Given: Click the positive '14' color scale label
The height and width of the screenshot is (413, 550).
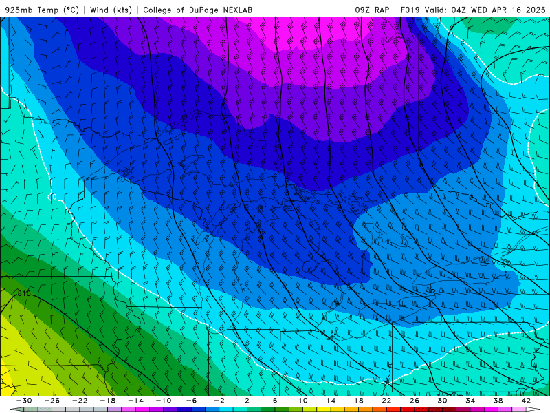Looking at the screenshot, I should coord(331,401).
